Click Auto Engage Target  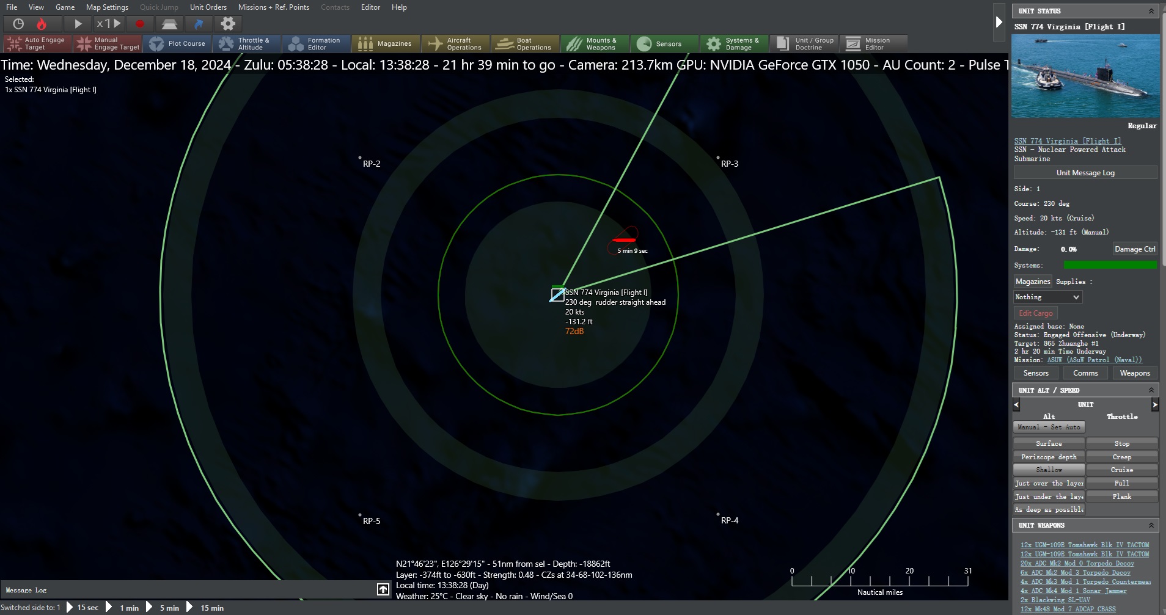coord(38,43)
